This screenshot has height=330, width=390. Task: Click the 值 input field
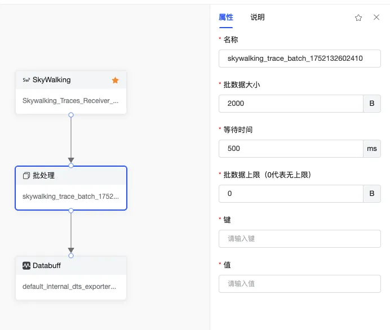point(299,284)
